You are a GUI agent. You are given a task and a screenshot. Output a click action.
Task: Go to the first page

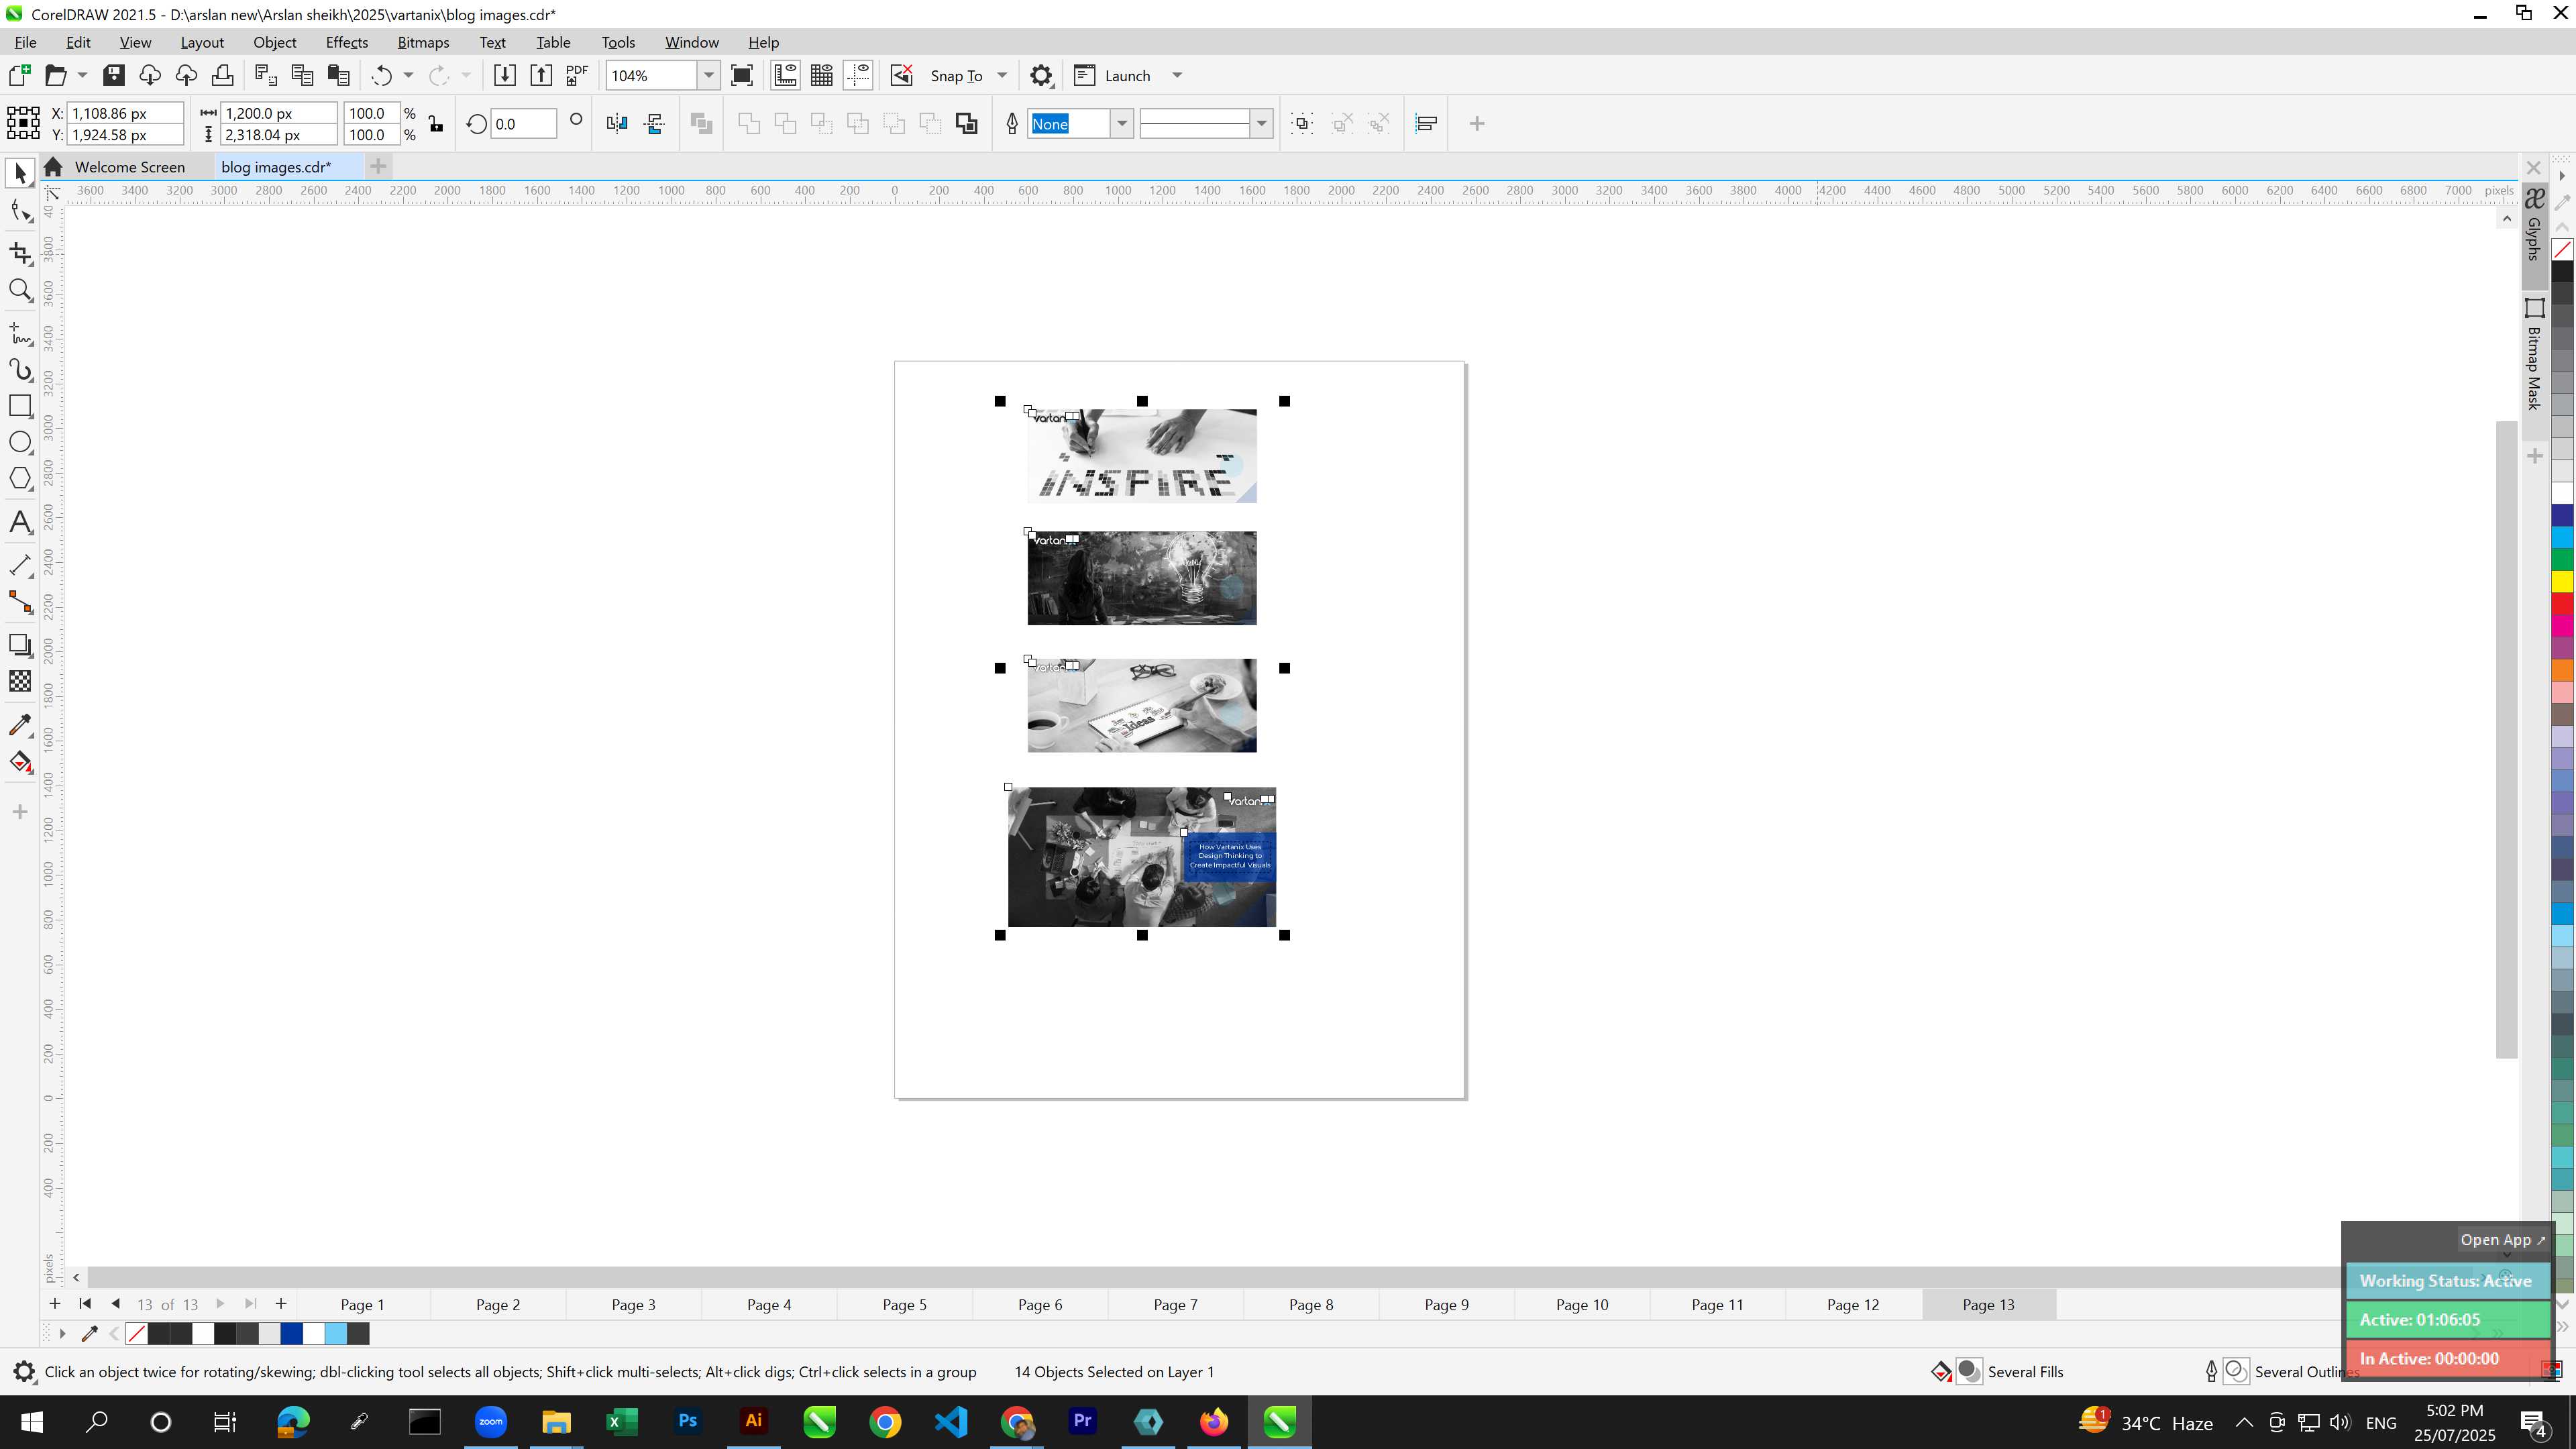85,1303
